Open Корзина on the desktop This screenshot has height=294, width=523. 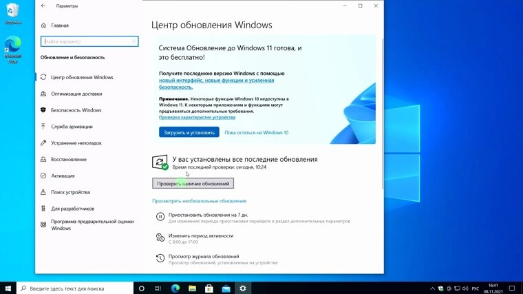tap(12, 13)
